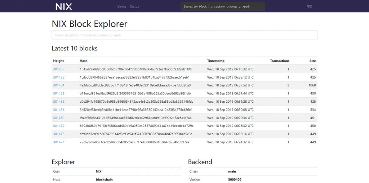369x183 pixels.
Task: Click timestamp 06:24:32 UTC
Action: pyautogui.click(x=230, y=142)
